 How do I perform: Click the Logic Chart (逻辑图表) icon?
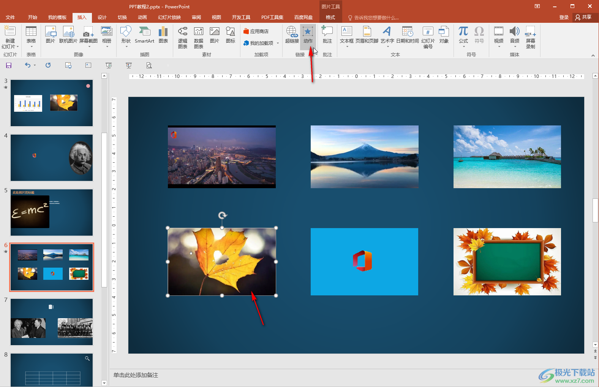(183, 37)
